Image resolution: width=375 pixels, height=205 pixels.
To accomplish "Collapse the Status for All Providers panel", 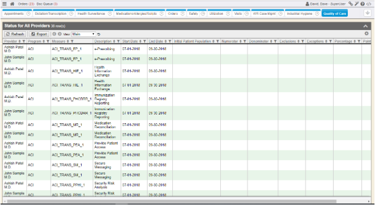I will (x=365, y=26).
